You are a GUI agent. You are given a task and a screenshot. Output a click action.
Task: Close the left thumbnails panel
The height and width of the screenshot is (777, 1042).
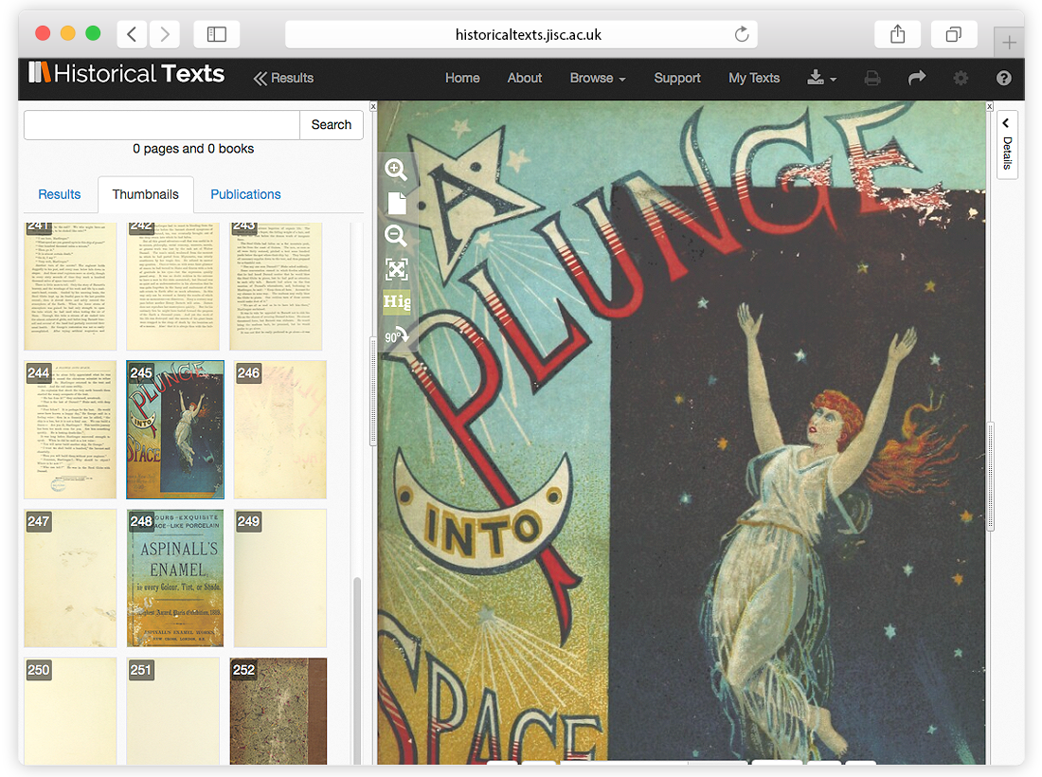tap(373, 106)
